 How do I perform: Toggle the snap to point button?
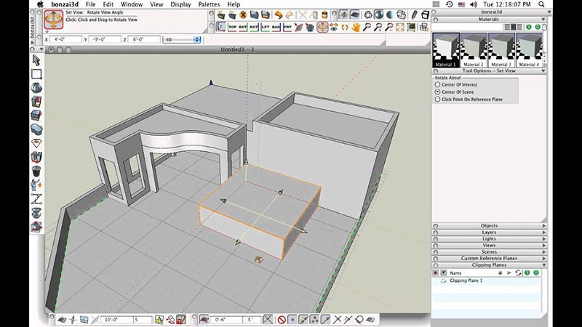(x=292, y=320)
